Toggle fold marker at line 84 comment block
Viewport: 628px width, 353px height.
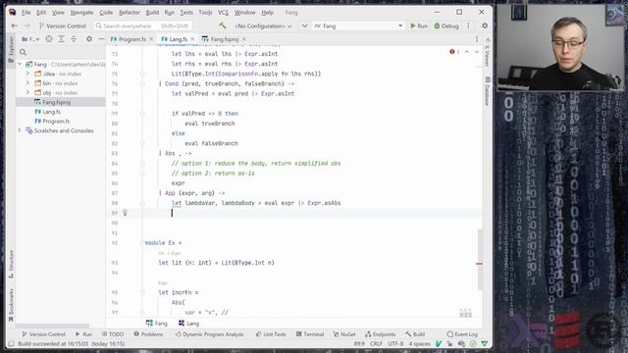point(142,164)
